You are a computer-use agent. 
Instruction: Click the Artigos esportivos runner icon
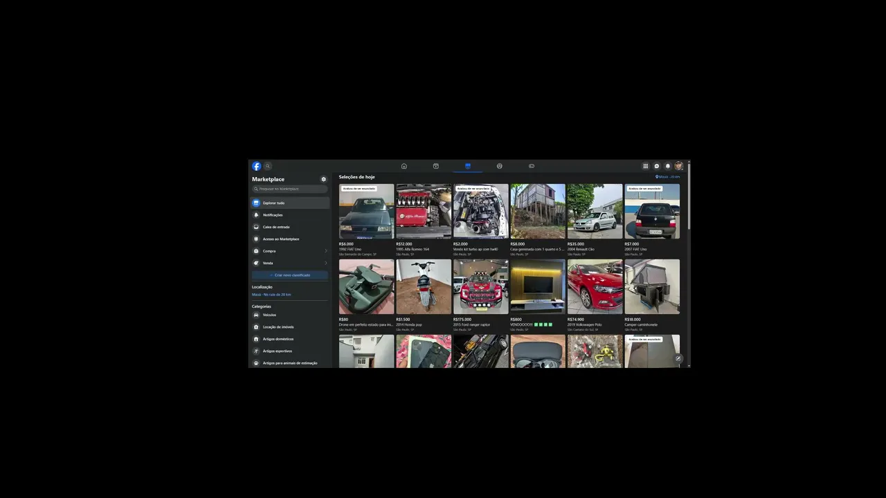[x=256, y=351]
